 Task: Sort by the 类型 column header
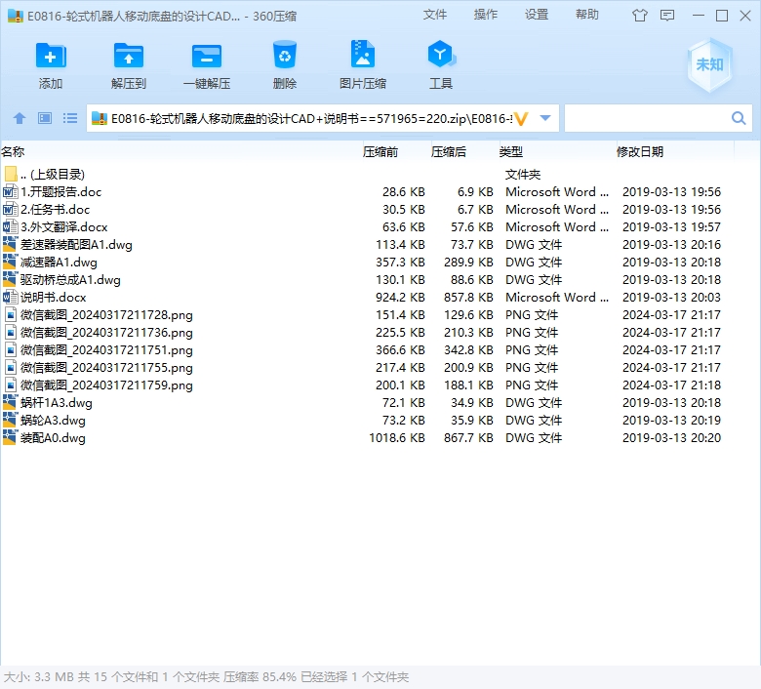point(511,152)
